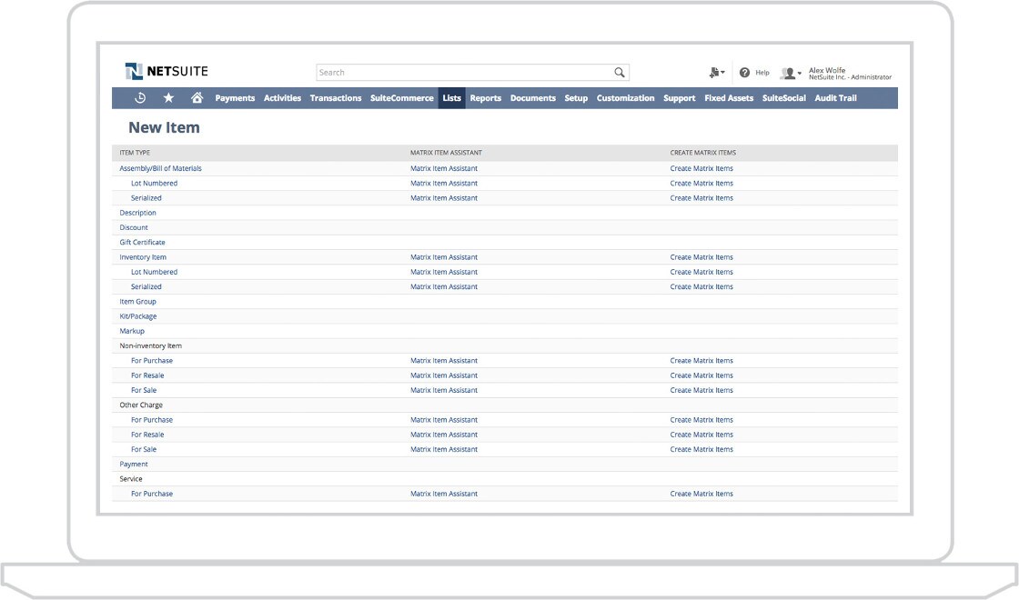Screen dimensions: 1019x600
Task: Open the Activities menu
Action: 282,98
